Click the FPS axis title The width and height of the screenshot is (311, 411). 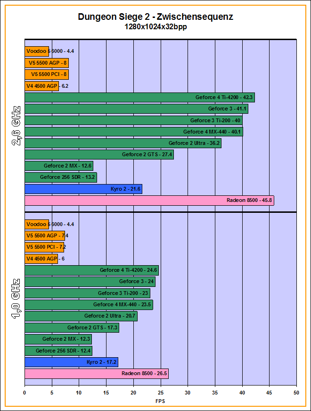(x=160, y=402)
